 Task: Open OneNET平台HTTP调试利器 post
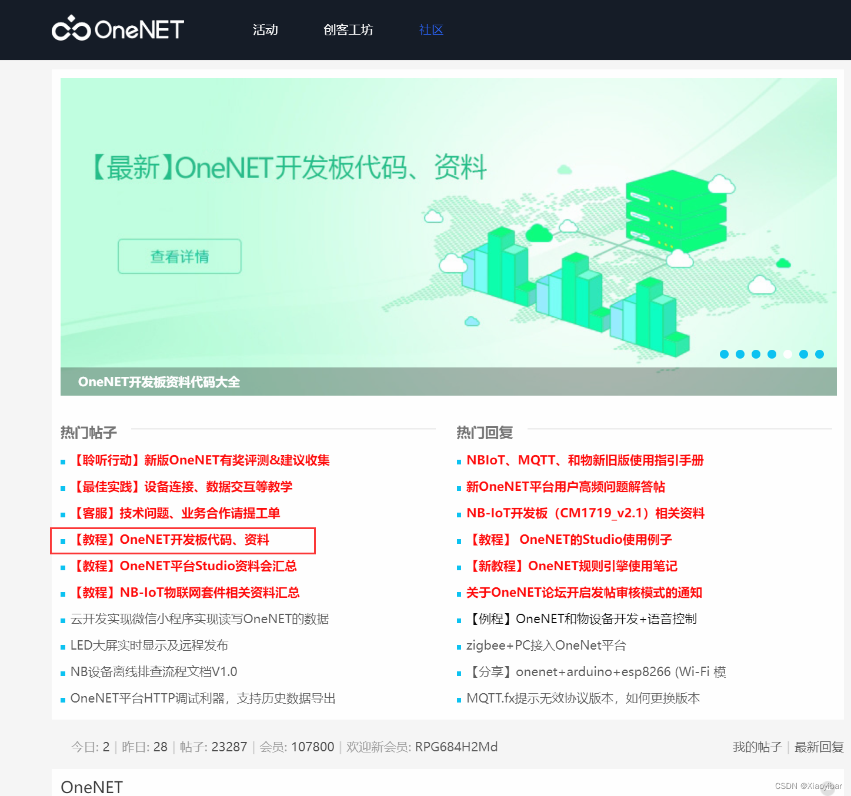(203, 698)
